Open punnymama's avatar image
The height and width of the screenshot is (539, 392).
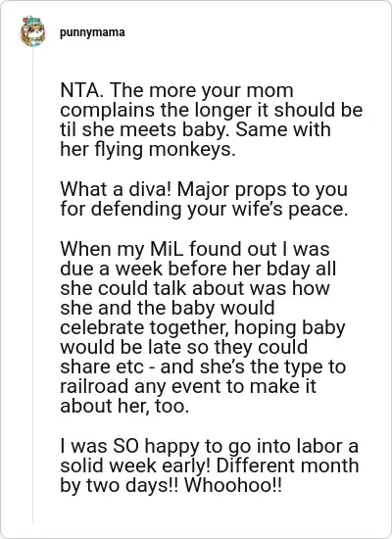coord(33,31)
